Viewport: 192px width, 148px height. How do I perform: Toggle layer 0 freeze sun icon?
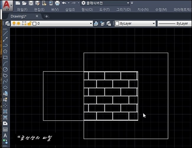coord(19,24)
